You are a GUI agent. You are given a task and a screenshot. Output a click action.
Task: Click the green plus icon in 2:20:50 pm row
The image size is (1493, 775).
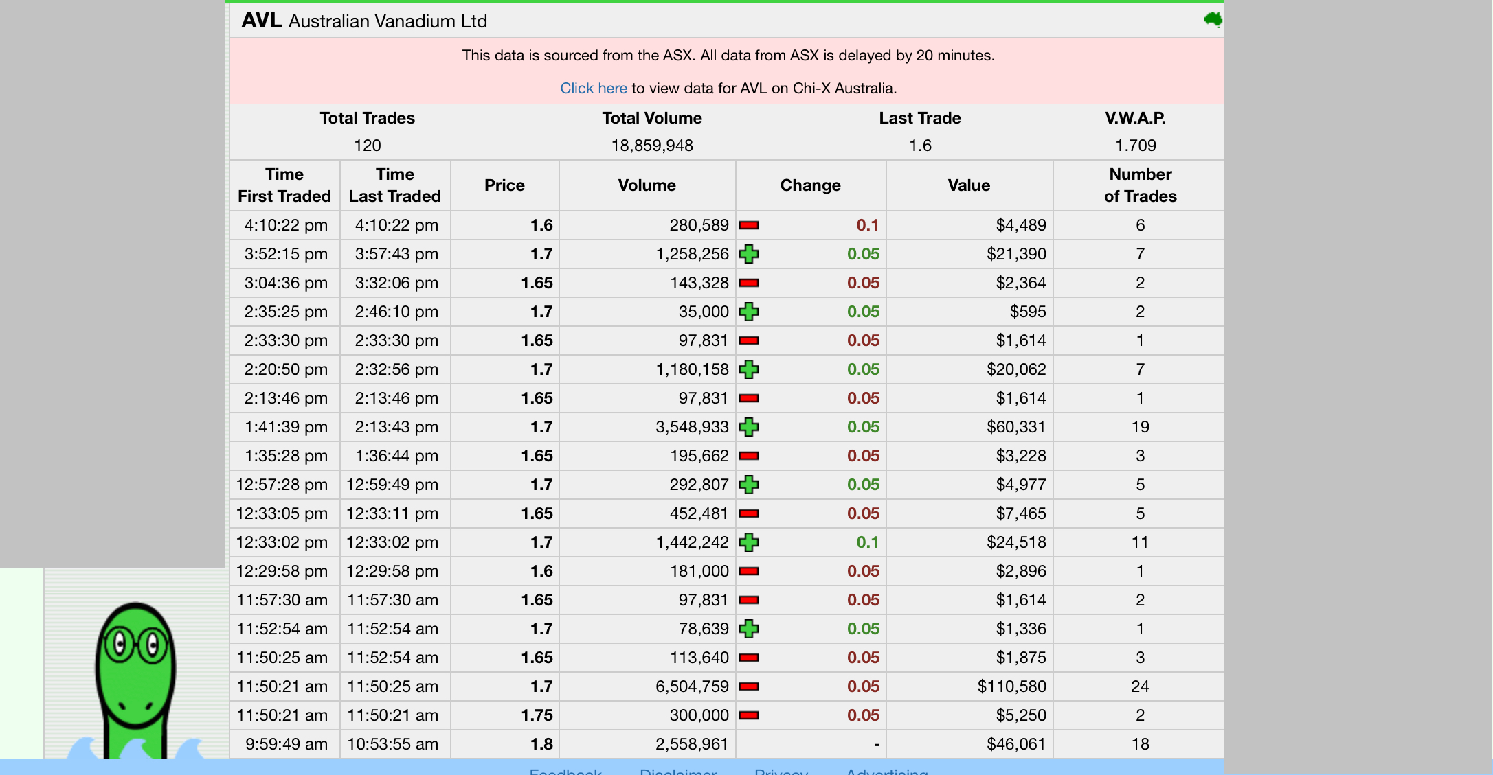click(x=749, y=369)
